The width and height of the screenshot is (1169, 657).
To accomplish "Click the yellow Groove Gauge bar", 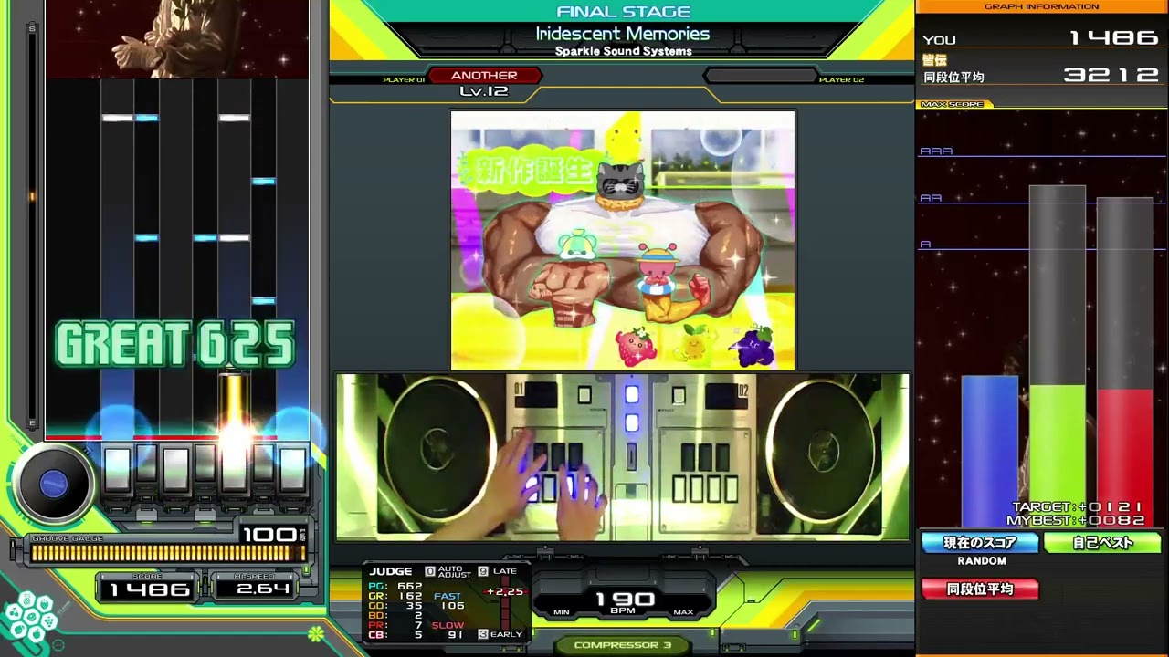I will coord(167,552).
